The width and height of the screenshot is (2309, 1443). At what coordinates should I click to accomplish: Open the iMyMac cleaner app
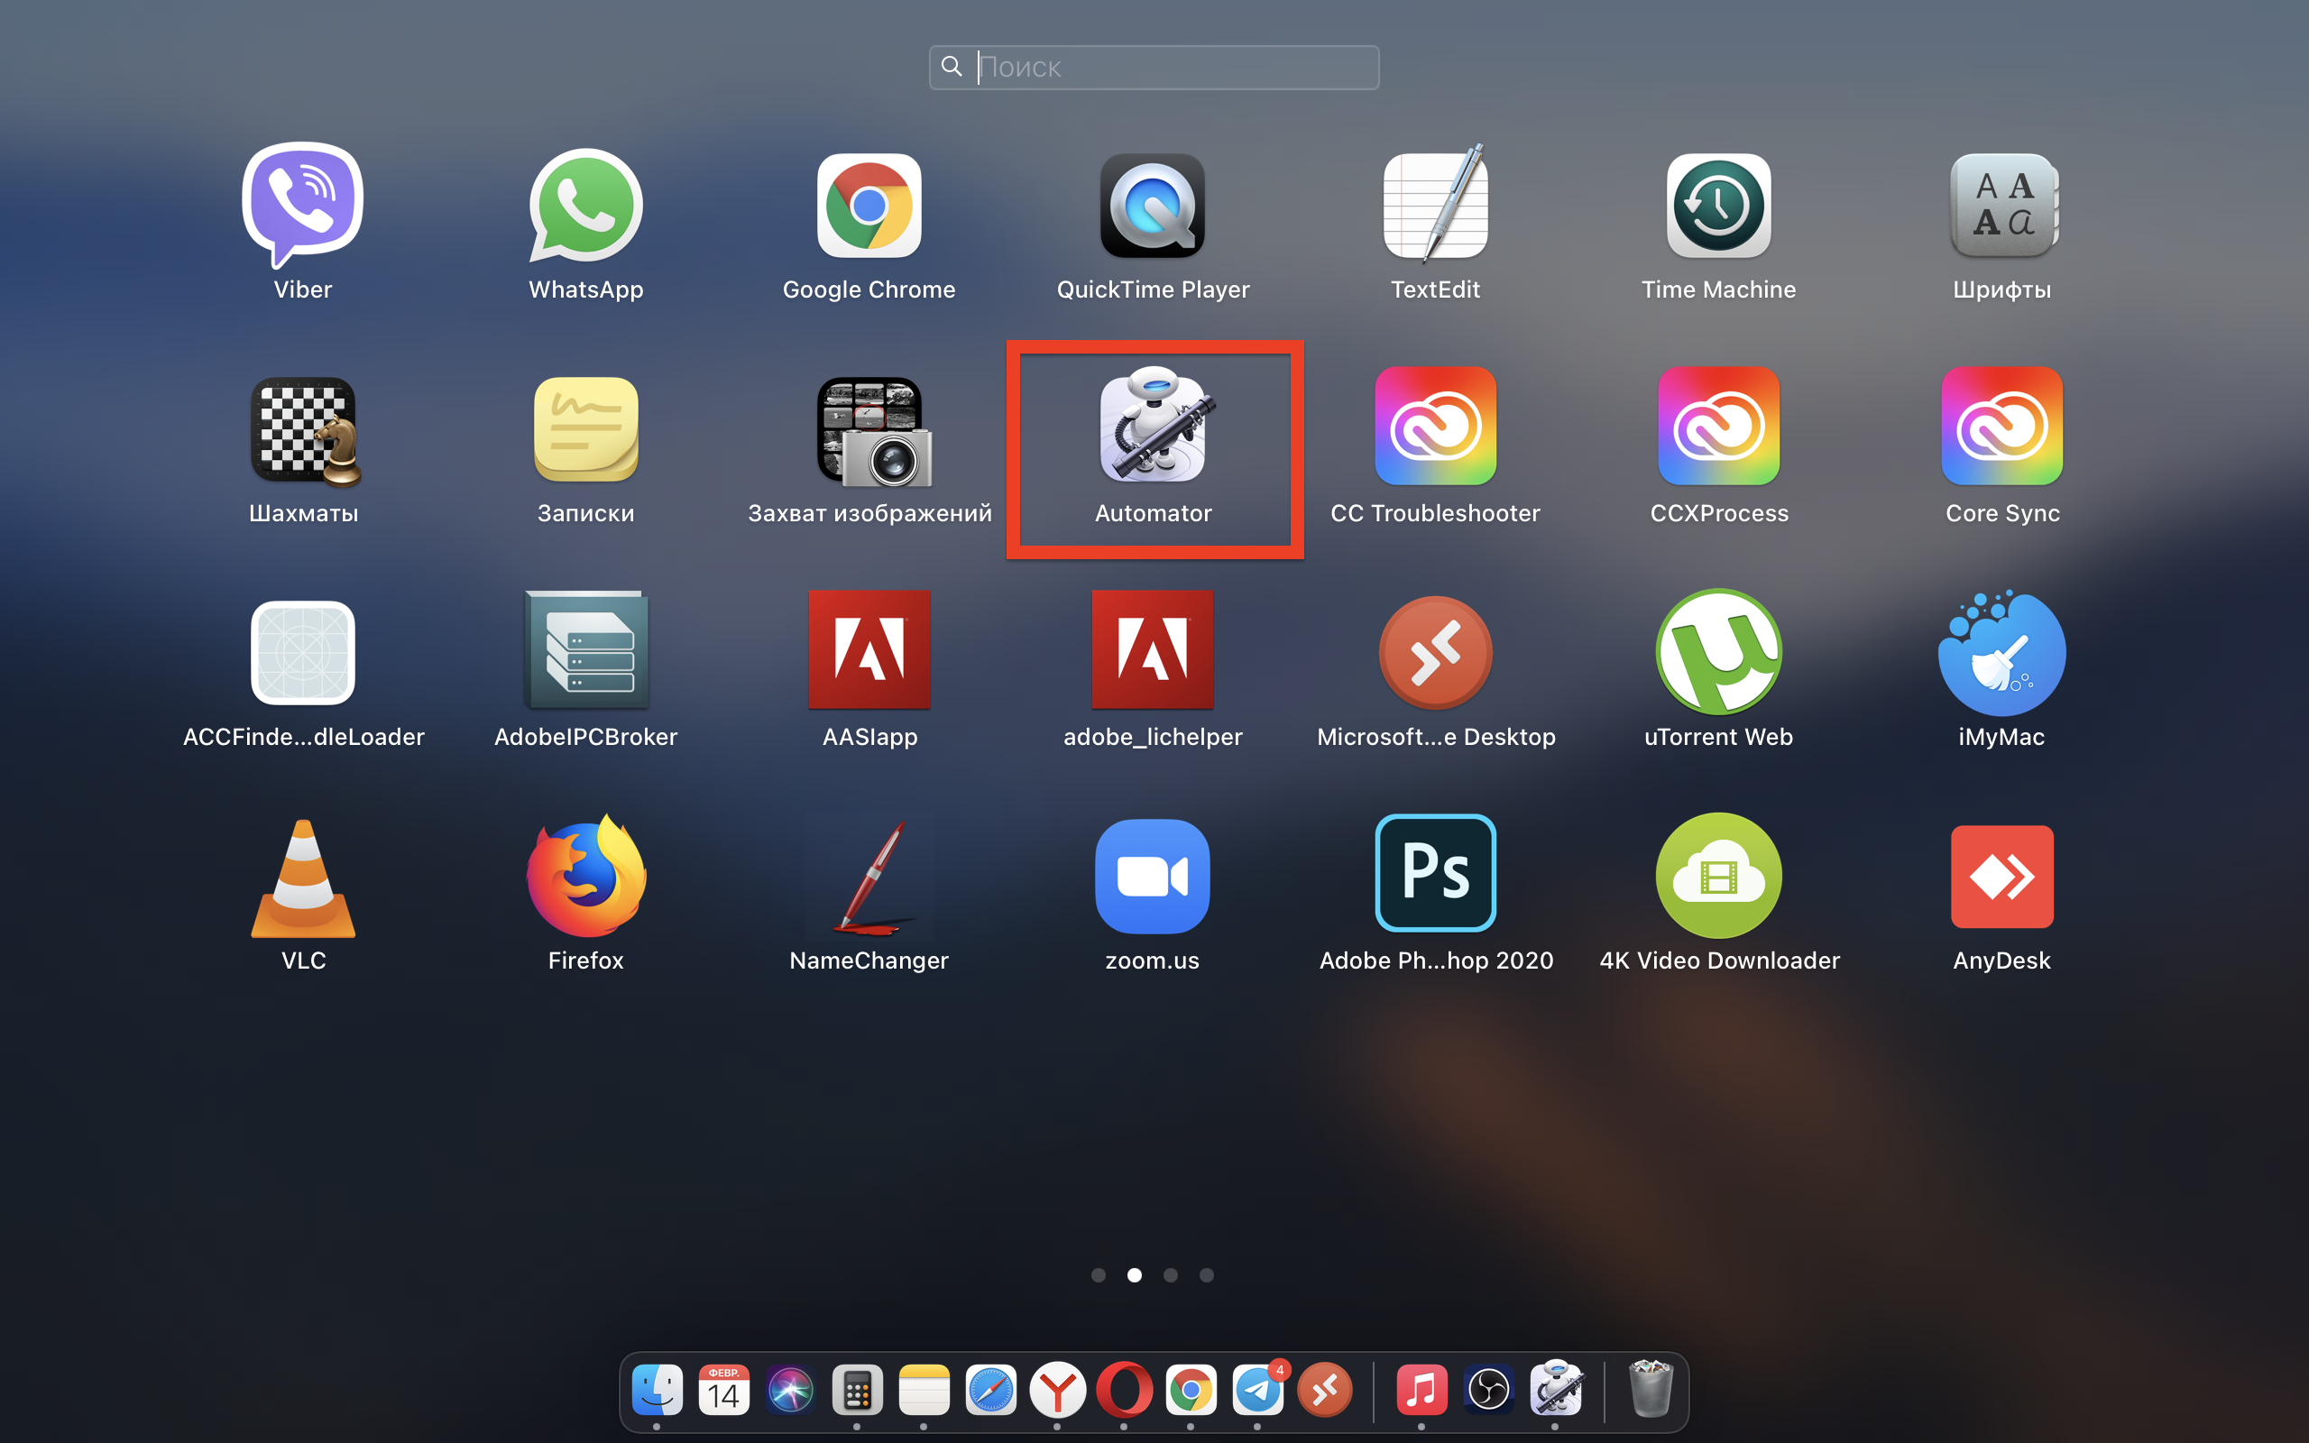click(x=2001, y=652)
